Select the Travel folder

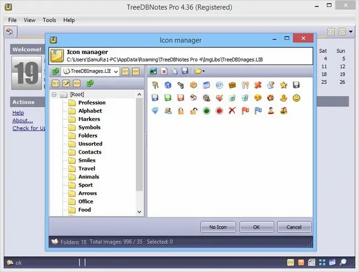pyautogui.click(x=87, y=168)
